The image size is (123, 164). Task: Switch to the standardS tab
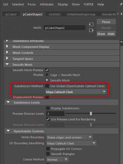(x=107, y=14)
